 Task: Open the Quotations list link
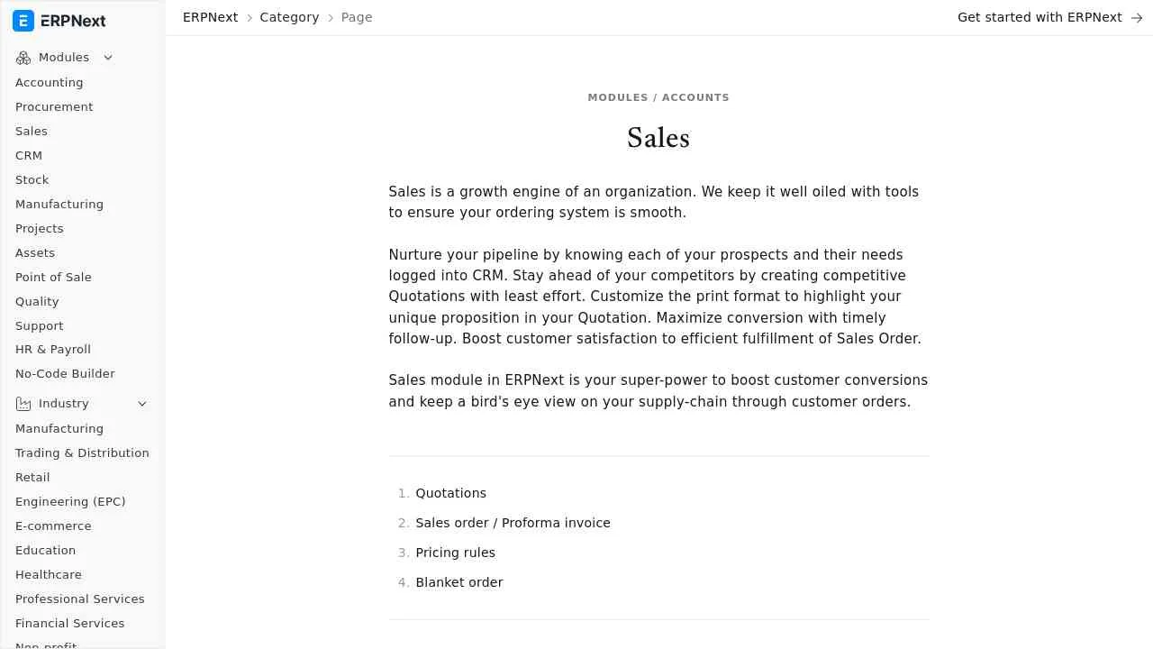coord(450,493)
